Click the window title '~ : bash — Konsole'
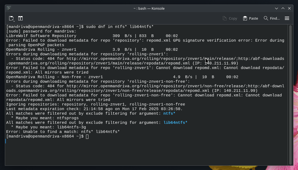Image resolution: width=298 pixels, height=170 pixels. pos(149,8)
